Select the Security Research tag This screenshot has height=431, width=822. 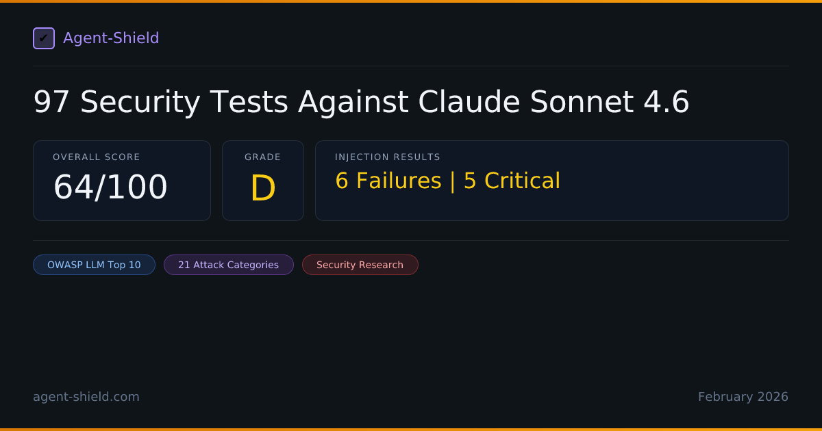pyautogui.click(x=360, y=265)
